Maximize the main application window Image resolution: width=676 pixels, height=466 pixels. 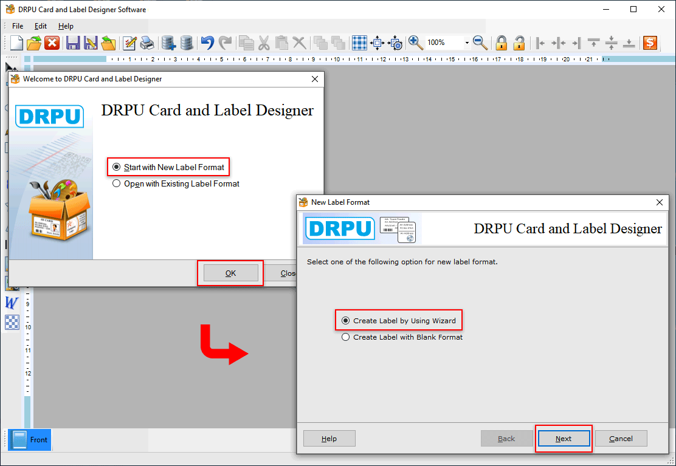click(633, 9)
